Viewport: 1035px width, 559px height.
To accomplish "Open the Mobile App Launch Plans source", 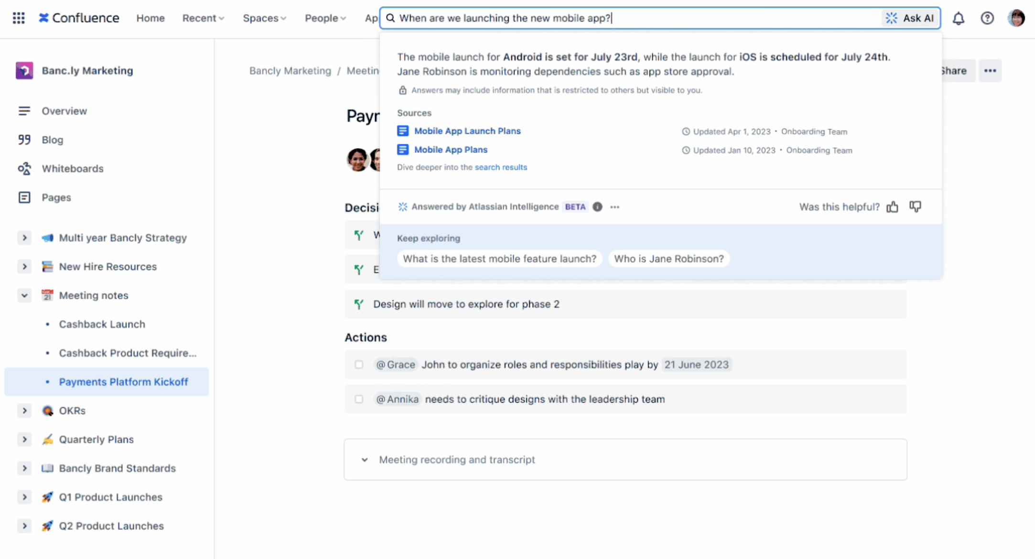I will (x=467, y=131).
